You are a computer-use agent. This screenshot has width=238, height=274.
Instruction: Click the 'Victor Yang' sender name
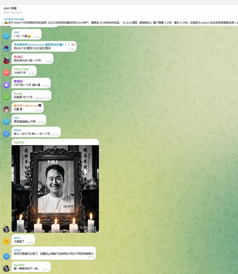tap(21, 69)
